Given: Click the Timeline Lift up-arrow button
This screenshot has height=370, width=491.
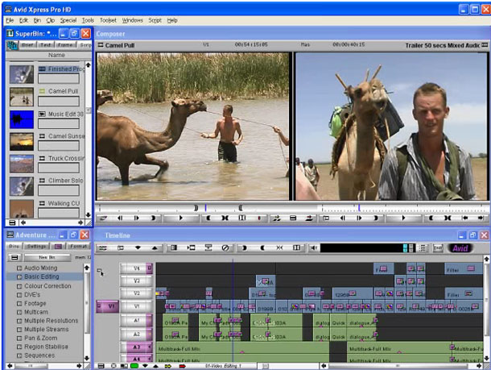Looking at the screenshot, I should 155,248.
